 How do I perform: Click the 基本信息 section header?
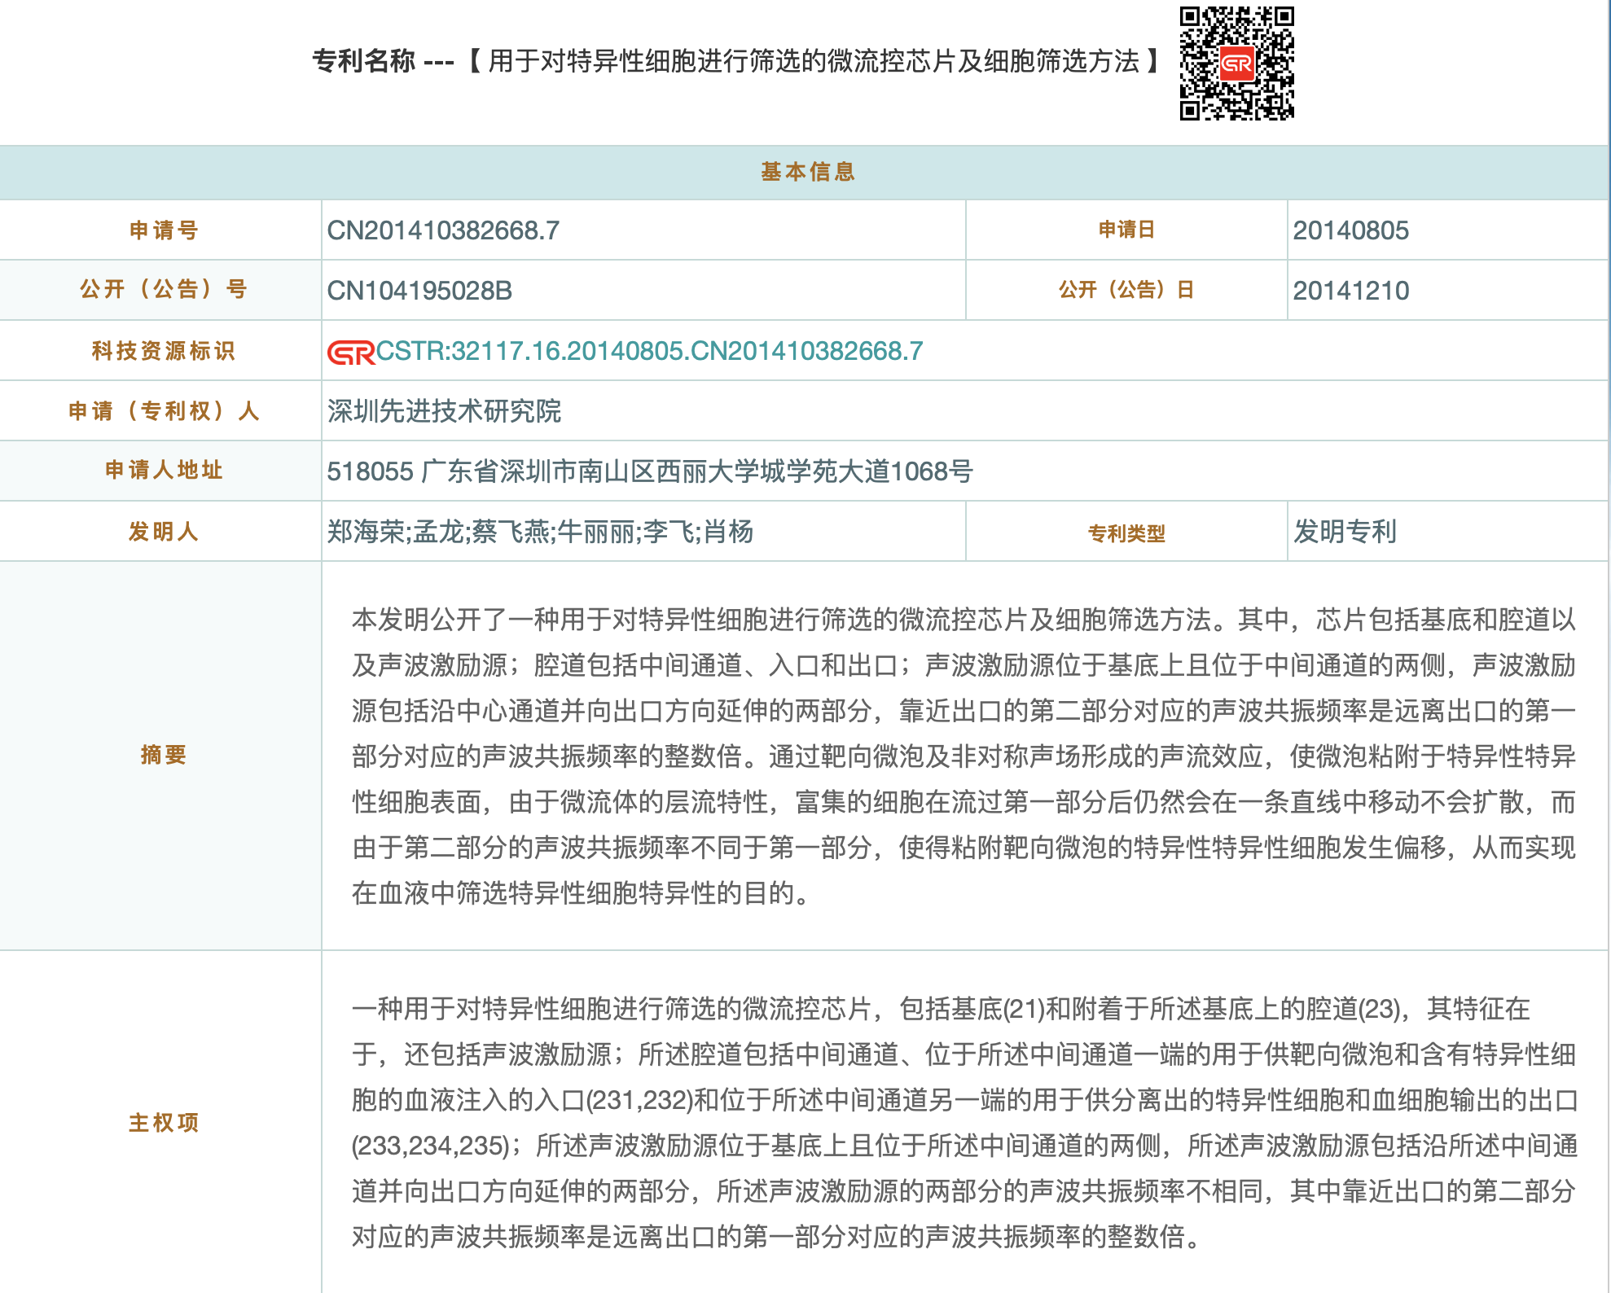tap(806, 172)
